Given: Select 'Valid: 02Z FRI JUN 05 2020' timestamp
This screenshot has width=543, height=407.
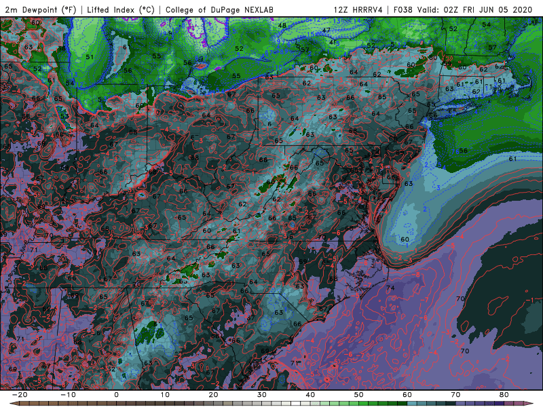Looking at the screenshot, I should tap(474, 9).
